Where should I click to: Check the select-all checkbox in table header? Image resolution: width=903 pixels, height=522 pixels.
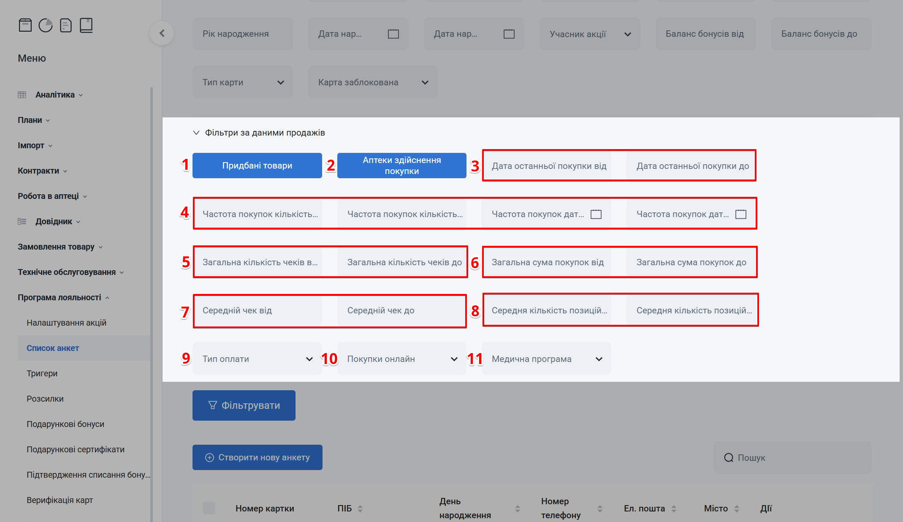tap(209, 508)
